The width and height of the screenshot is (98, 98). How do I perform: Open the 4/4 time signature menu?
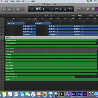pyautogui.click(x=70, y=9)
